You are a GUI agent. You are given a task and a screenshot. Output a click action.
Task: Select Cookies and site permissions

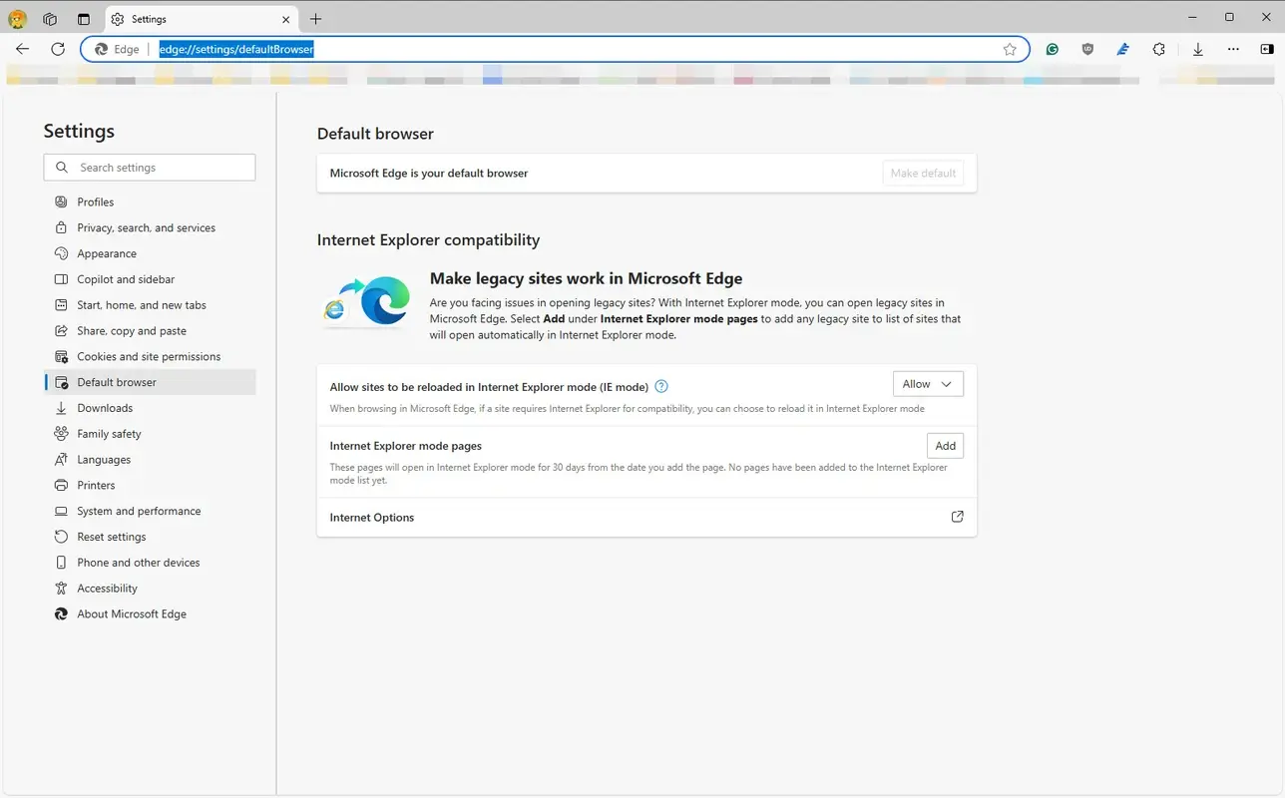point(149,356)
